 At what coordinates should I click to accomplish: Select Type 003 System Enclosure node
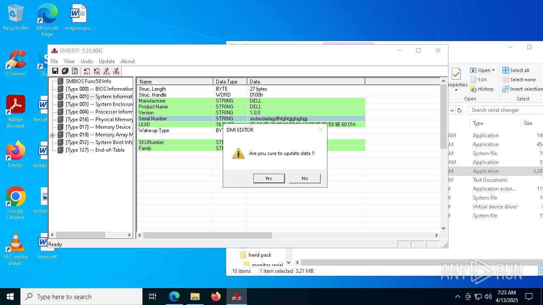(99, 104)
